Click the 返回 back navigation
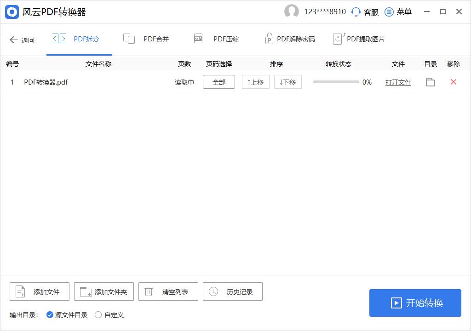Viewport: 471px width, 331px height. [x=22, y=40]
